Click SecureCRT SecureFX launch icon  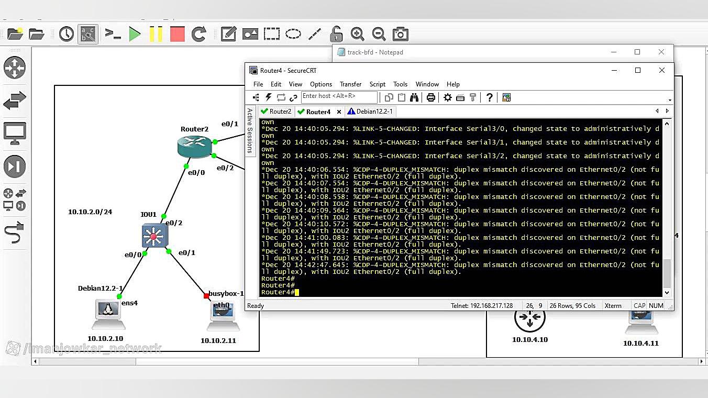(506, 97)
